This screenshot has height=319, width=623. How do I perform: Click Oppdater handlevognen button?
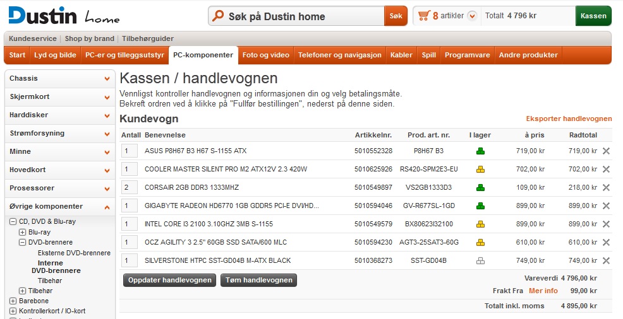click(170, 280)
